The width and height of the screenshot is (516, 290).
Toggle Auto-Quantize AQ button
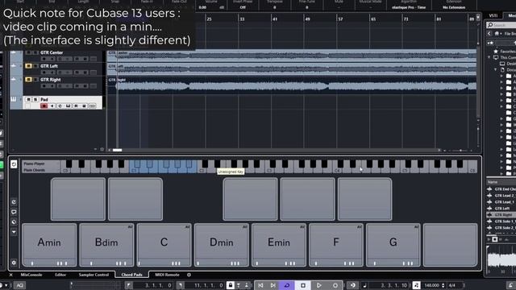pos(20,285)
